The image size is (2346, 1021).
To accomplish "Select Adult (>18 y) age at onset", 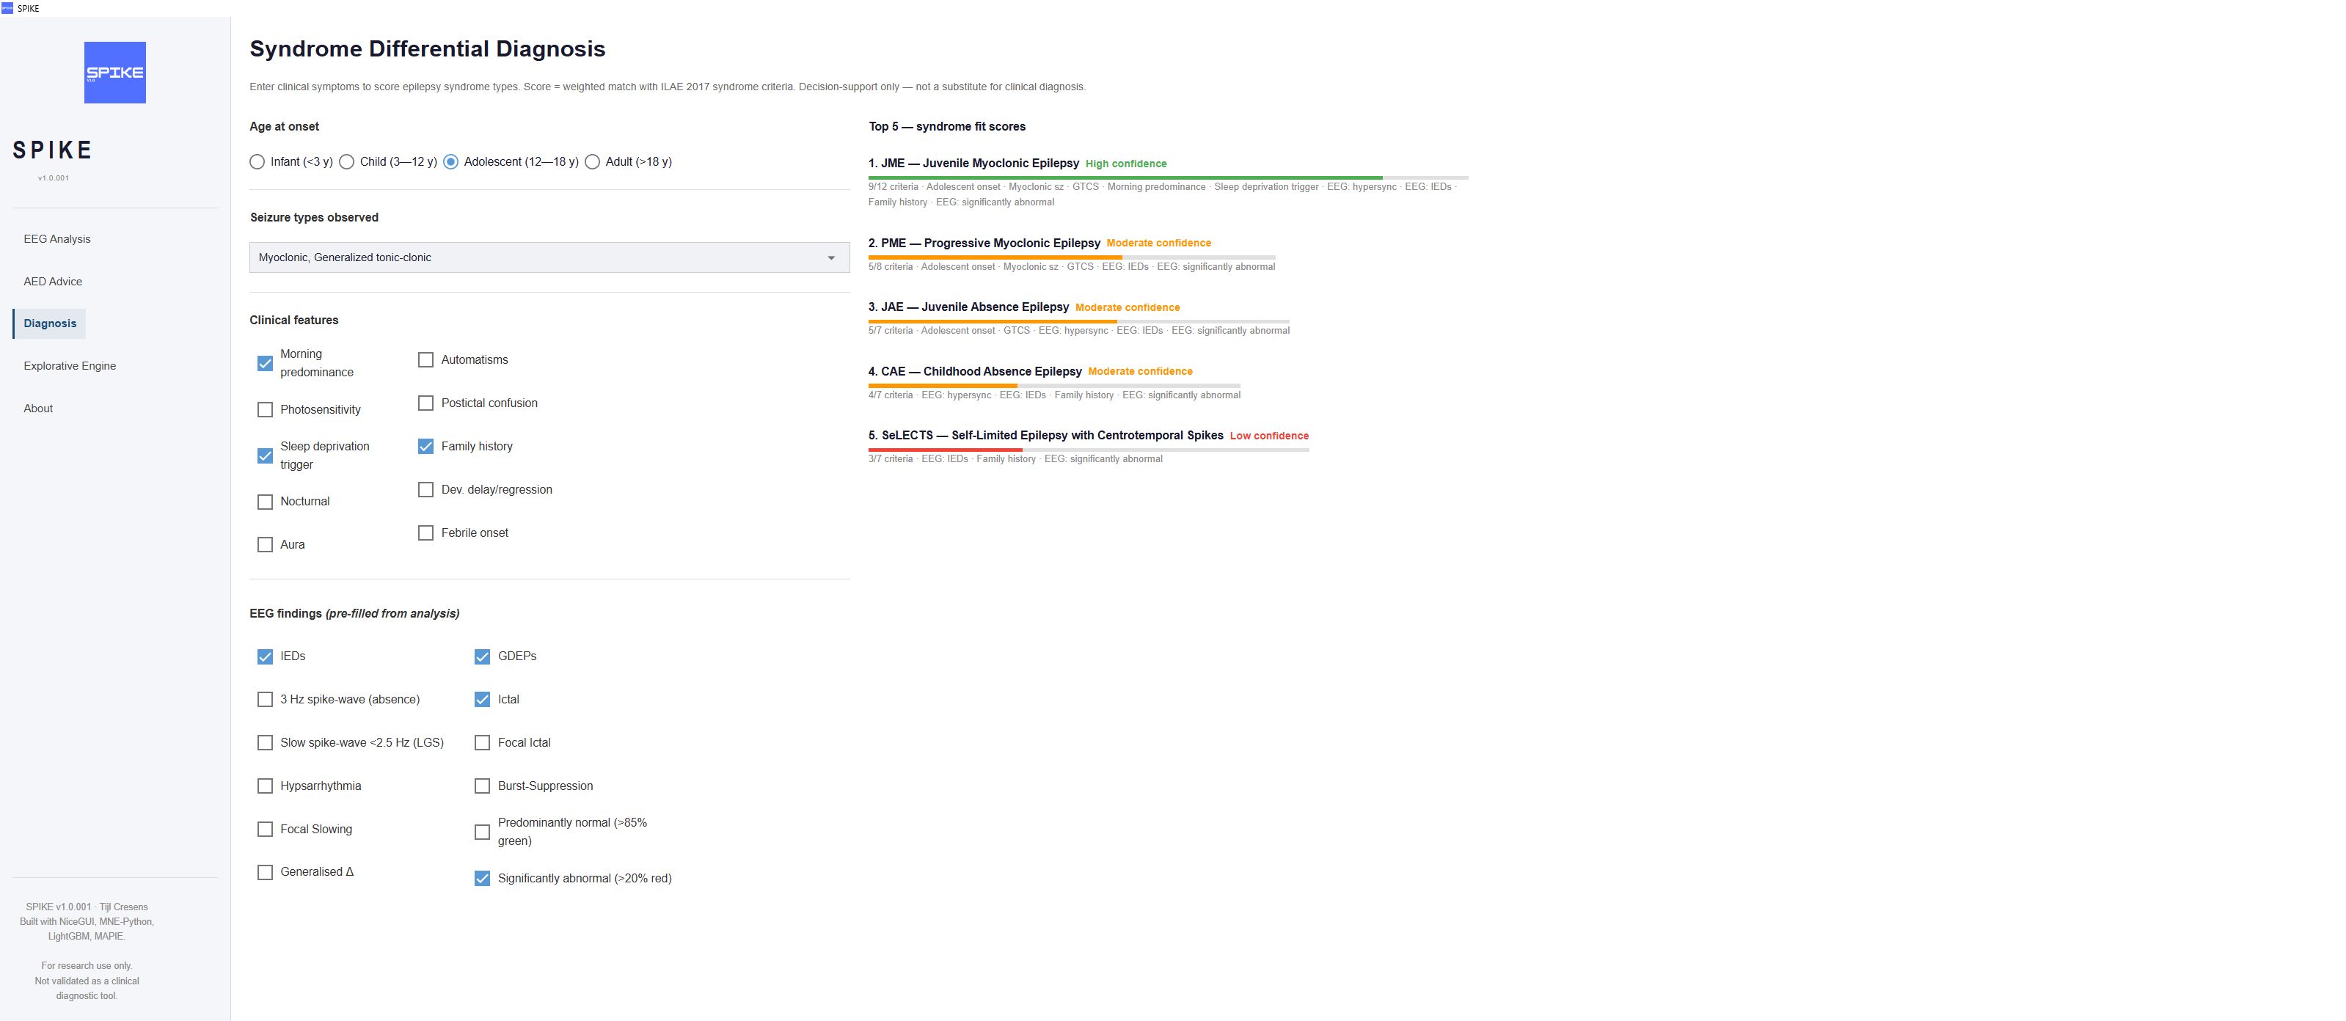I will pos(592,162).
